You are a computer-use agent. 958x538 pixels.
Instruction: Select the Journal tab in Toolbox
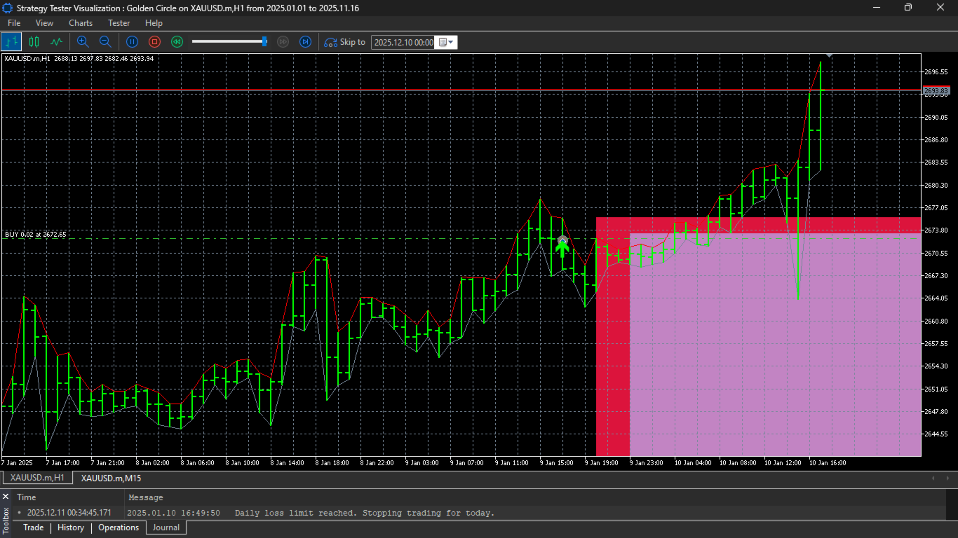pos(166,527)
